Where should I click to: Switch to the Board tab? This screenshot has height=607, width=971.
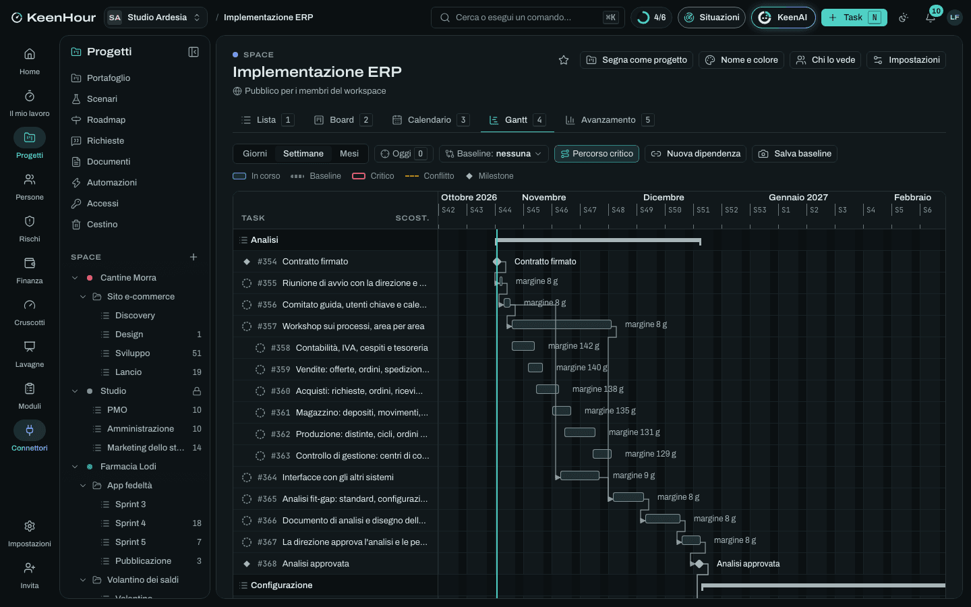[x=343, y=120]
